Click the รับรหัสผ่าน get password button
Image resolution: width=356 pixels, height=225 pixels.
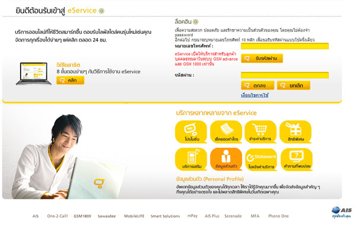point(262,58)
